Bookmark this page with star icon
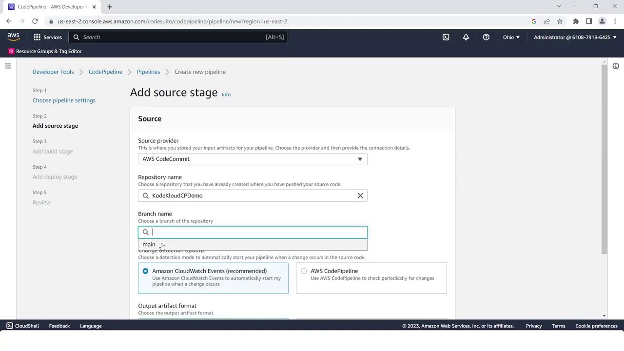 click(560, 21)
